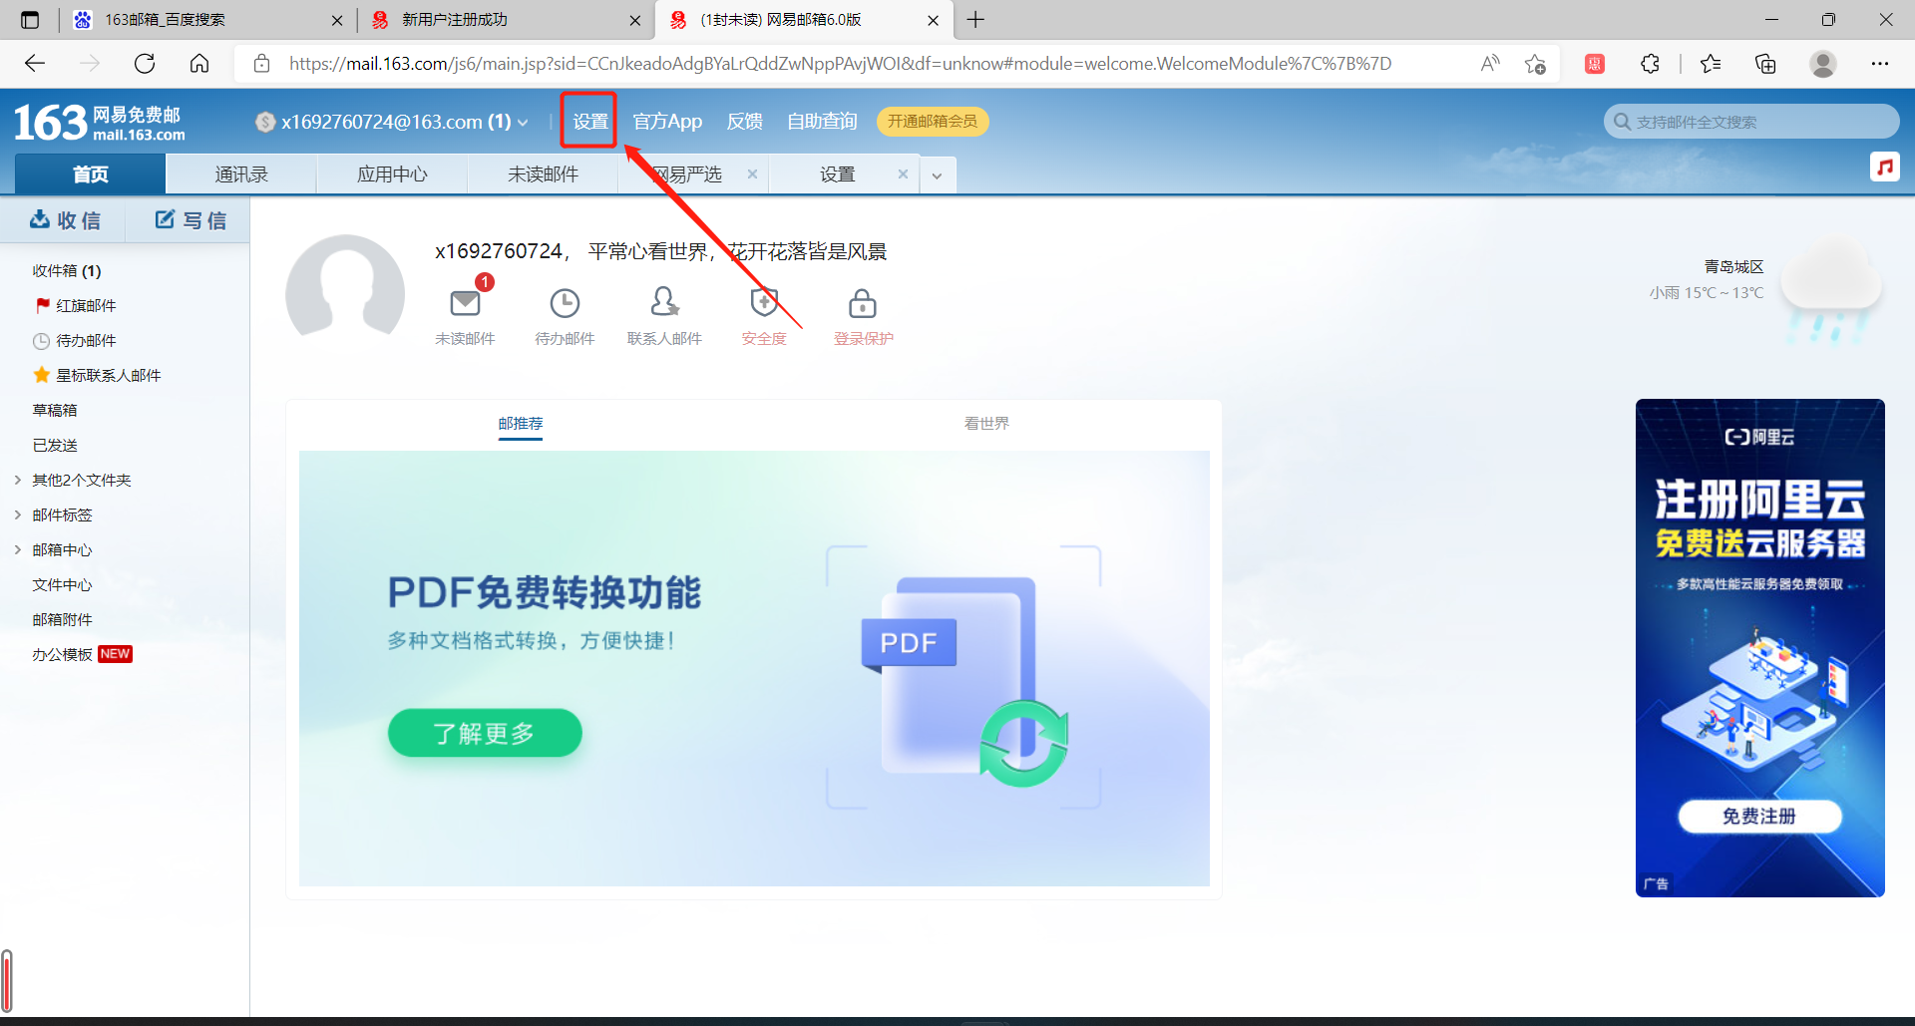The width and height of the screenshot is (1915, 1026).
Task: Open the security level shield icon
Action: pos(764,302)
